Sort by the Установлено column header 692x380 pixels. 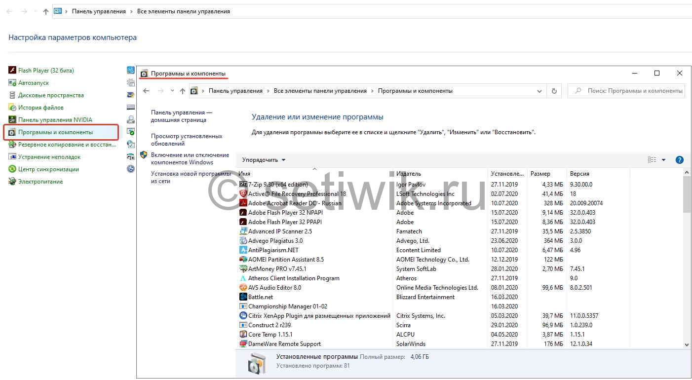click(x=508, y=174)
